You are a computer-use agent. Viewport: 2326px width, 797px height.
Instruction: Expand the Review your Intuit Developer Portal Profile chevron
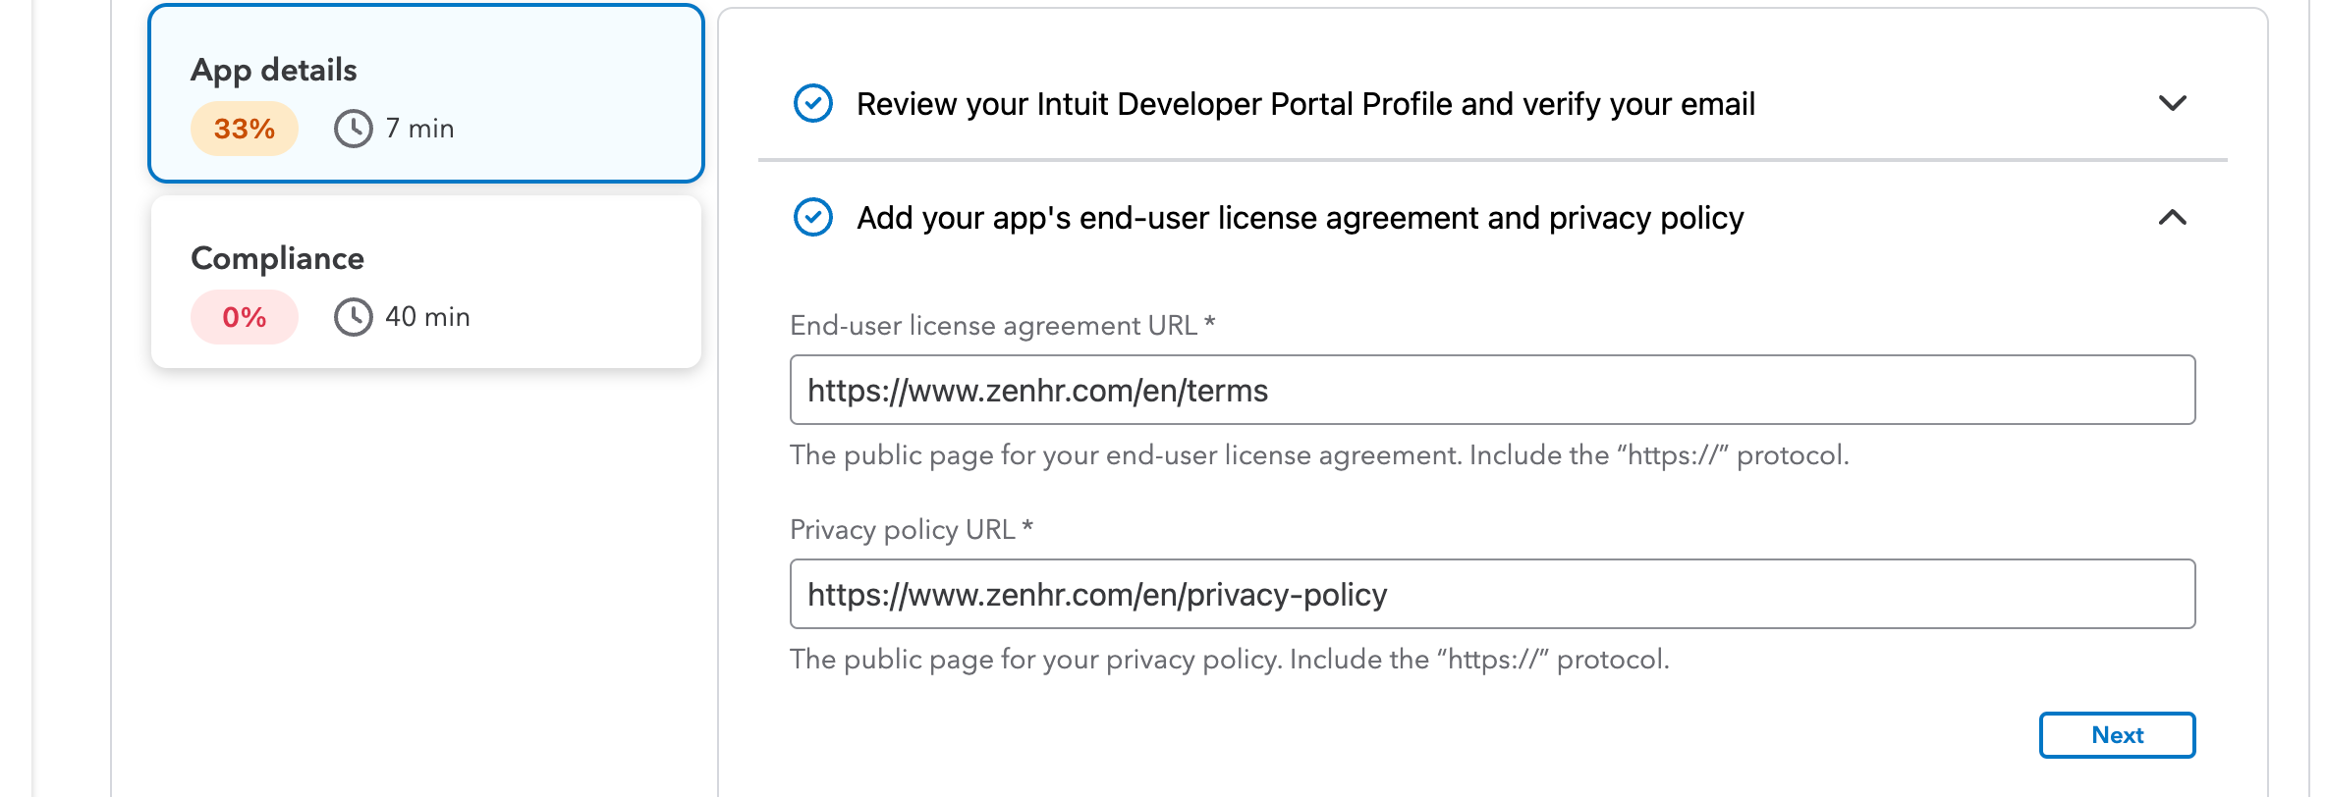2172,103
